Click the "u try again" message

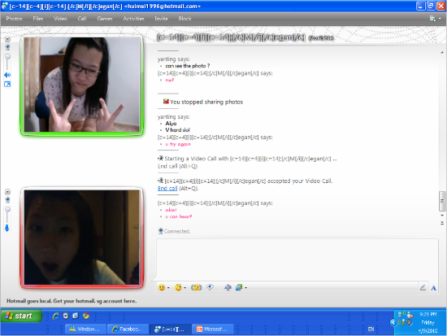178,144
